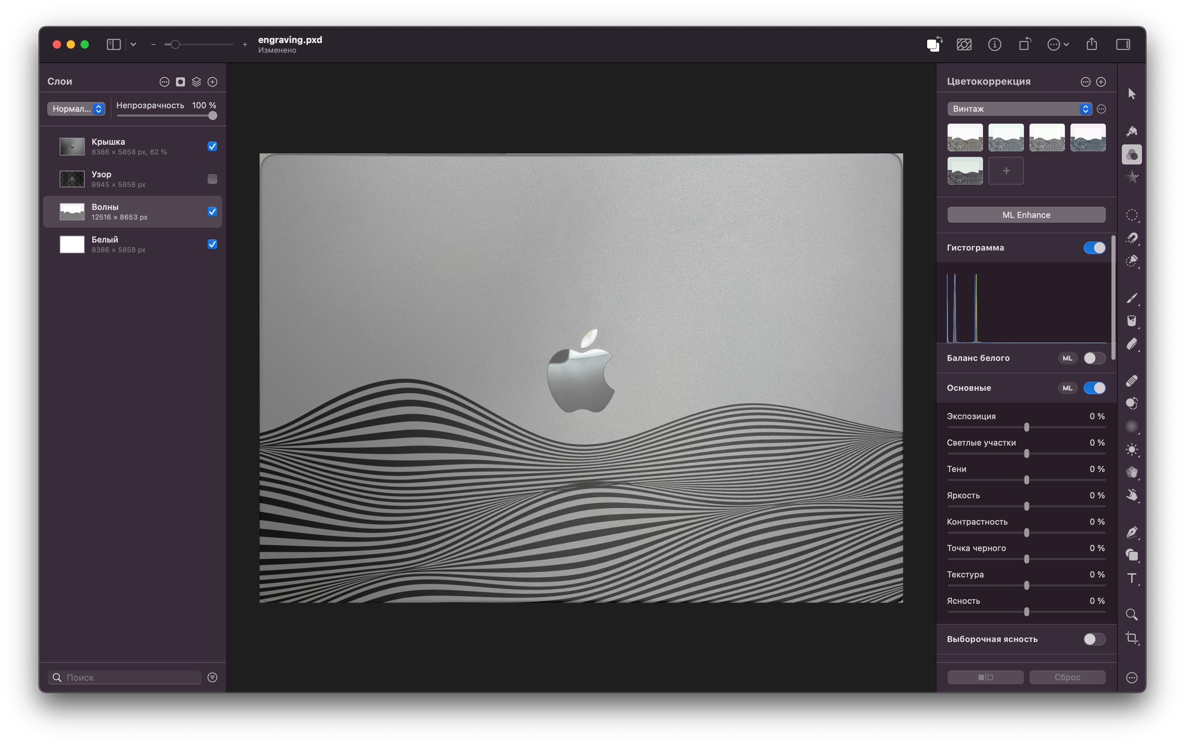Click the ML button for Основные
The width and height of the screenshot is (1185, 744).
(x=1067, y=388)
